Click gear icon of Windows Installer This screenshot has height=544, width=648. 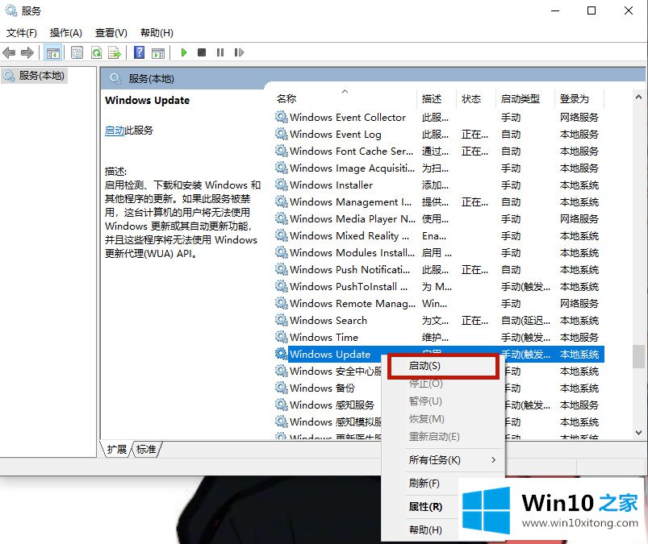282,185
